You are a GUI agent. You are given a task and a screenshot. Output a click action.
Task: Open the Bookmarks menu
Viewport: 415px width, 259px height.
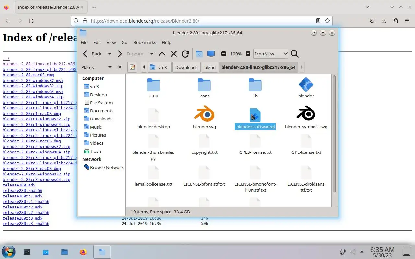(x=145, y=42)
